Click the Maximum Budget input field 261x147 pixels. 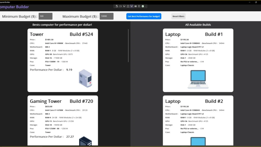[106, 16]
